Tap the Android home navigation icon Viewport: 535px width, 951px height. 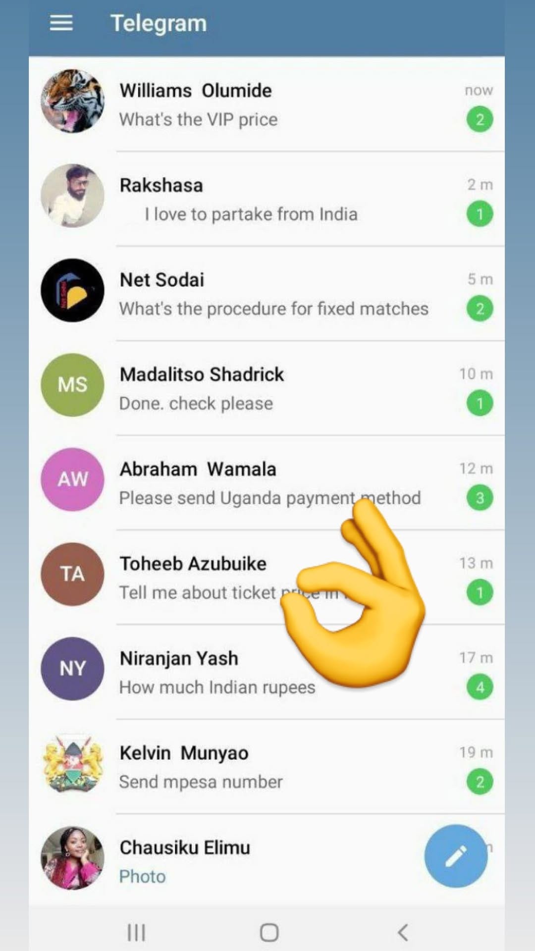[x=269, y=932]
